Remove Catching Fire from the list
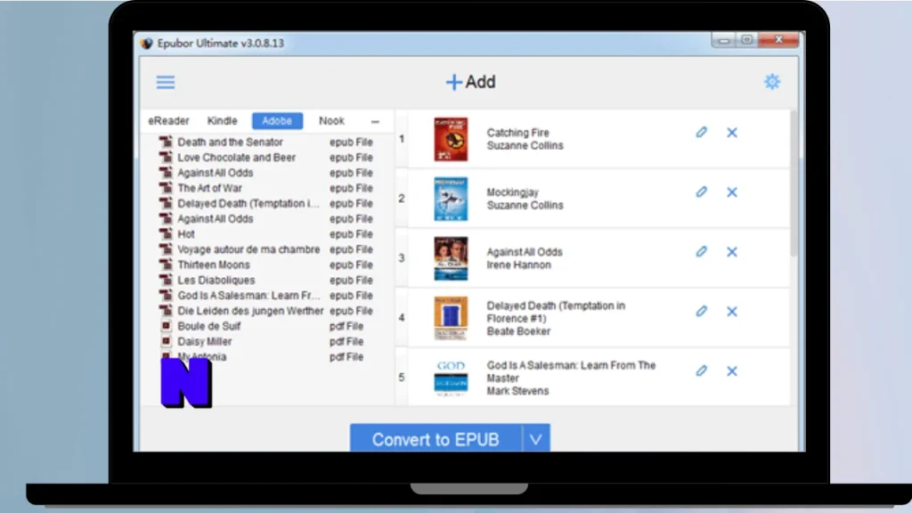 [732, 133]
